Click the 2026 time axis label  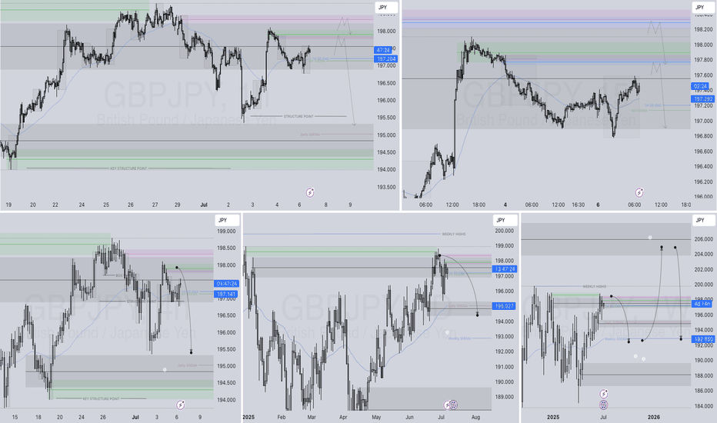tap(654, 417)
